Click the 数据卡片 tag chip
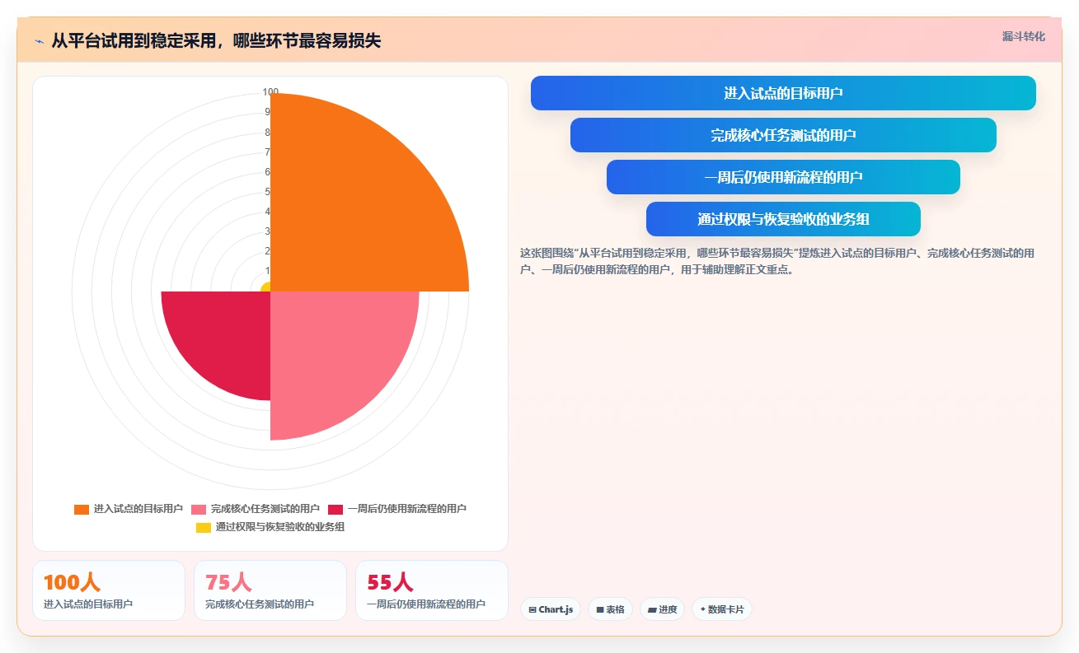Image resolution: width=1079 pixels, height=653 pixels. [x=722, y=609]
